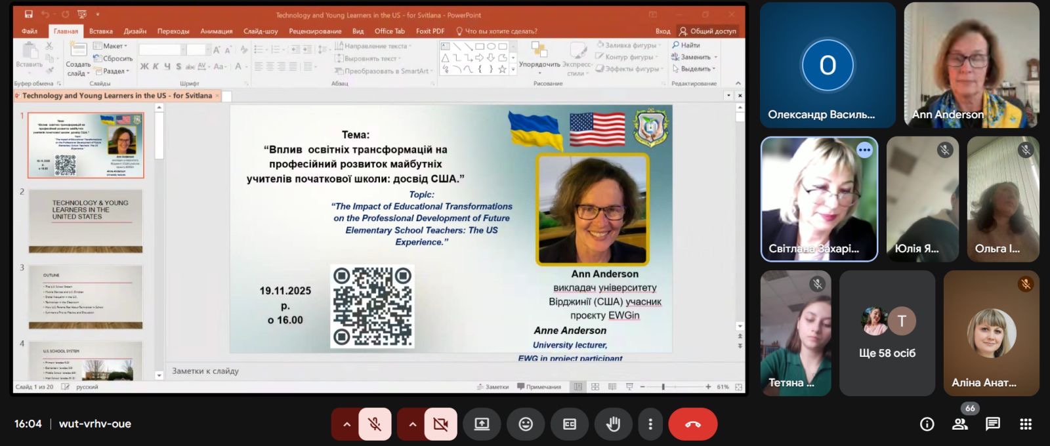Toggle Заметки notes pane in status bar
Viewport: 1050px width, 446px height.
pos(493,387)
